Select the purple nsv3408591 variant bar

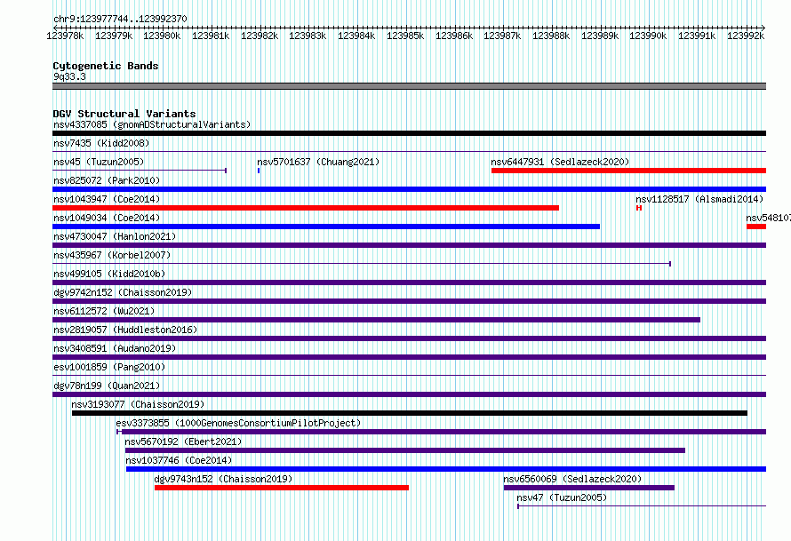point(409,357)
